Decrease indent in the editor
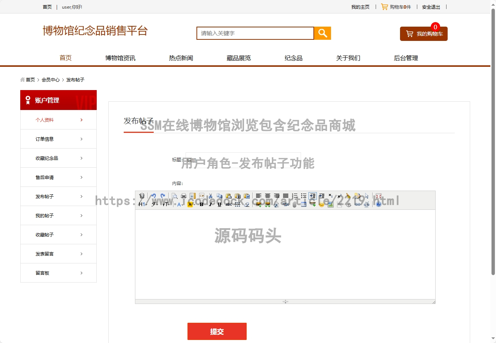The height and width of the screenshot is (343, 496). [x=322, y=196]
